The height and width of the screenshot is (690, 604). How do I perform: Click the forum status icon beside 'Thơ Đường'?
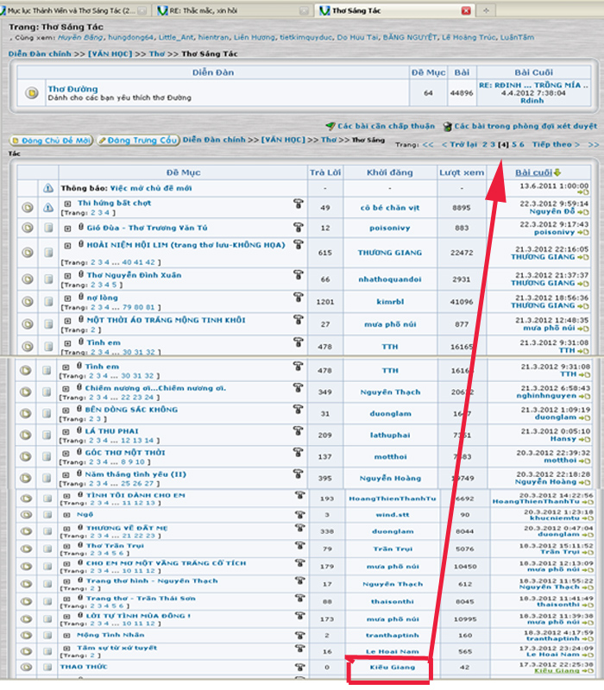point(31,93)
